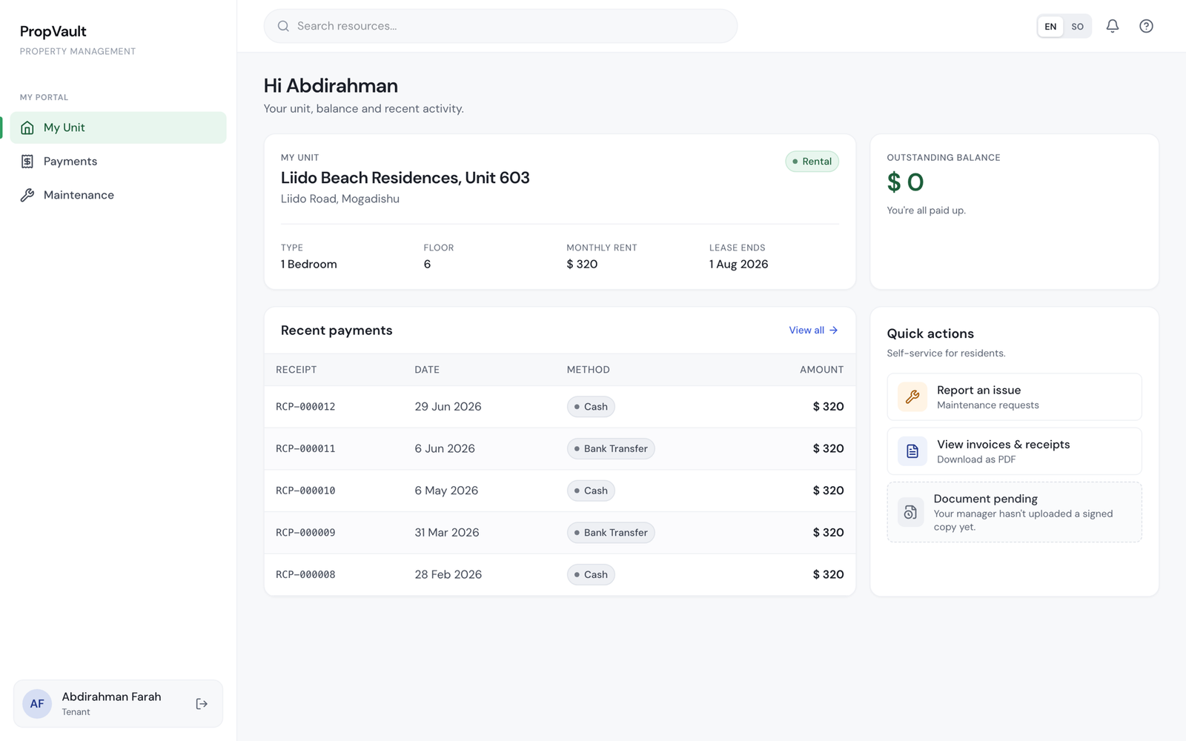The width and height of the screenshot is (1186, 741).
Task: Click the document icon for invoices & receipts
Action: 912,451
